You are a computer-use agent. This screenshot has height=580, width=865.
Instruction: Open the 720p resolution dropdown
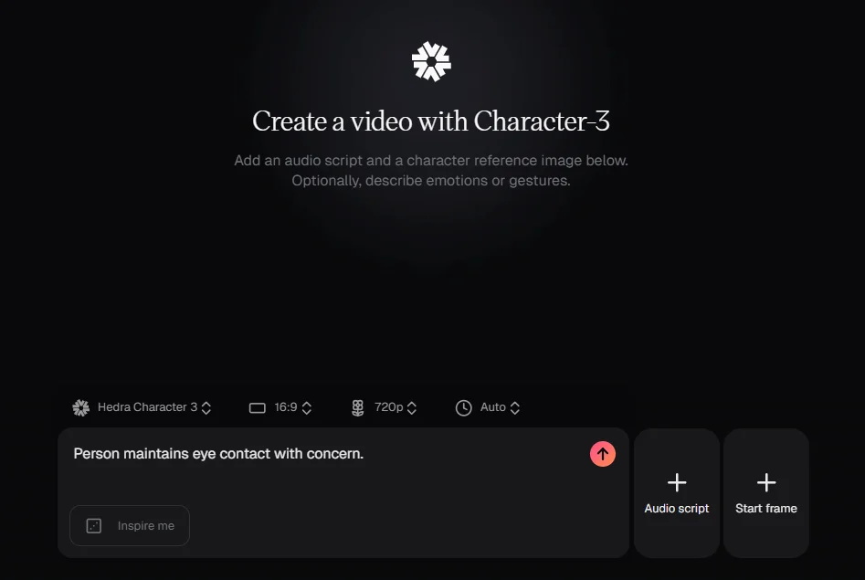tap(384, 407)
